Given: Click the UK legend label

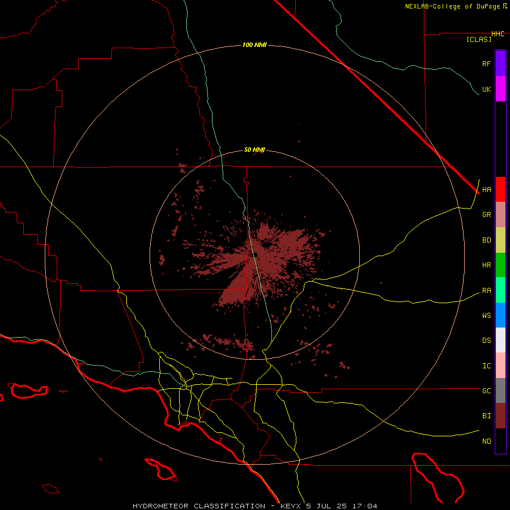Looking at the screenshot, I should tap(486, 89).
